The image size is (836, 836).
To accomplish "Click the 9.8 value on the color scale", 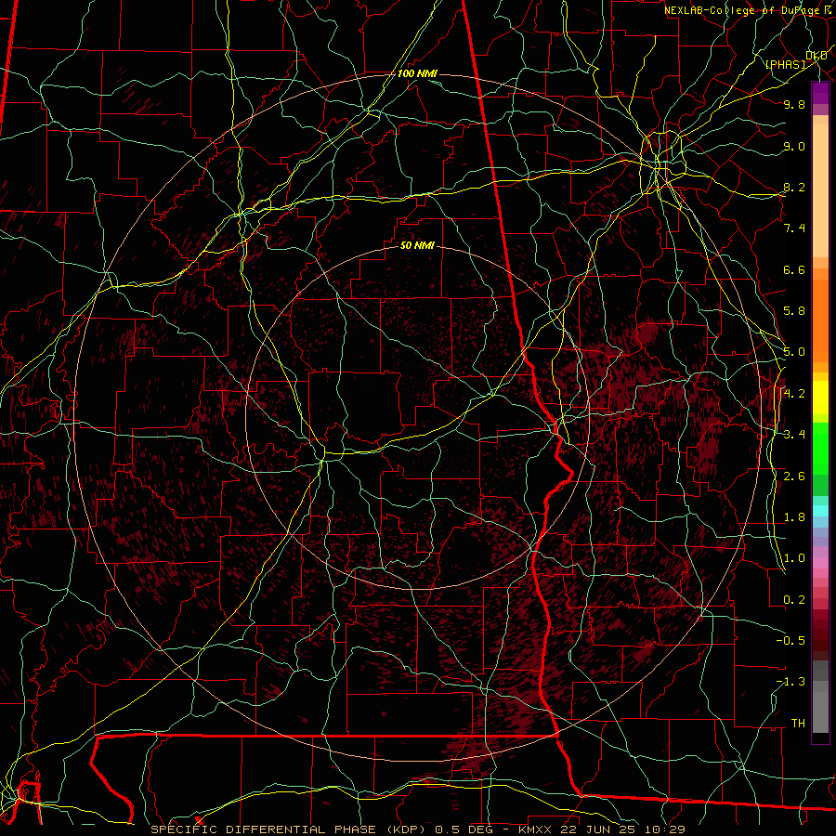I will [x=794, y=104].
